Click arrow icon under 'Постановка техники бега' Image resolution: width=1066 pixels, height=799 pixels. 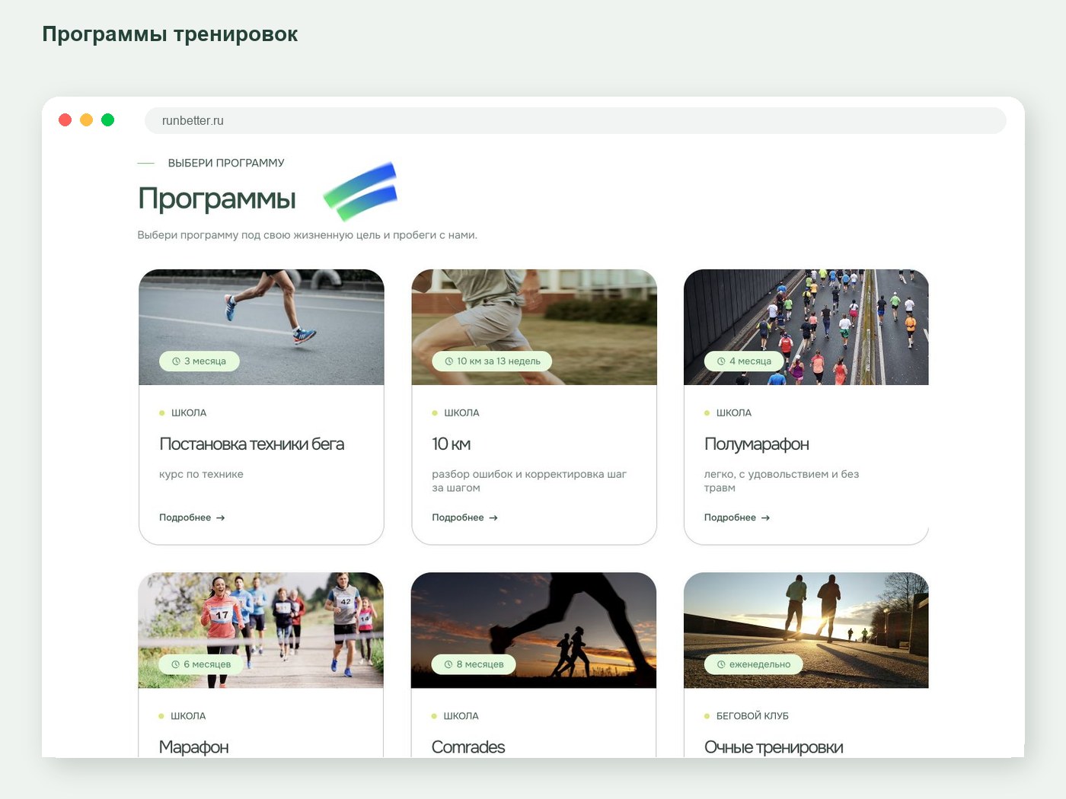coord(221,517)
